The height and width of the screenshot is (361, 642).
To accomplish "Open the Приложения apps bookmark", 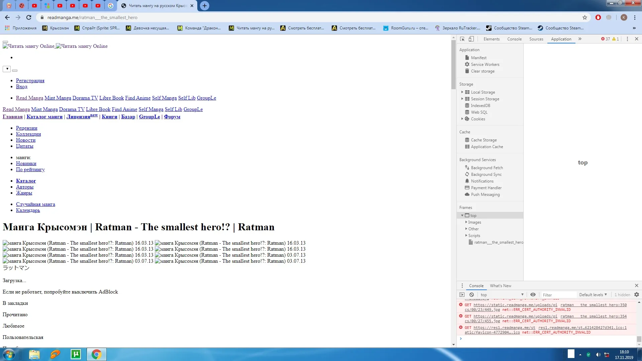I will tap(21, 28).
